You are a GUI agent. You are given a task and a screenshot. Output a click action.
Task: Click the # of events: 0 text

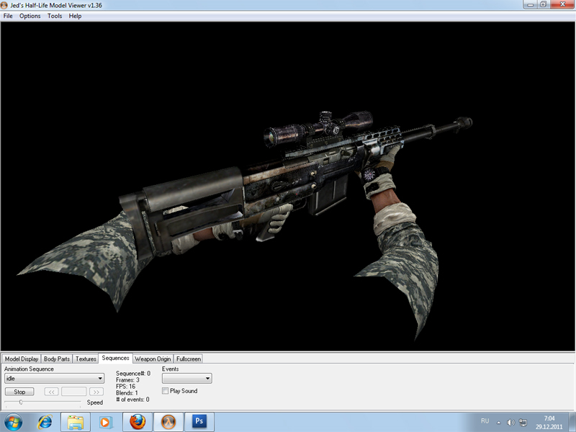pyautogui.click(x=132, y=400)
